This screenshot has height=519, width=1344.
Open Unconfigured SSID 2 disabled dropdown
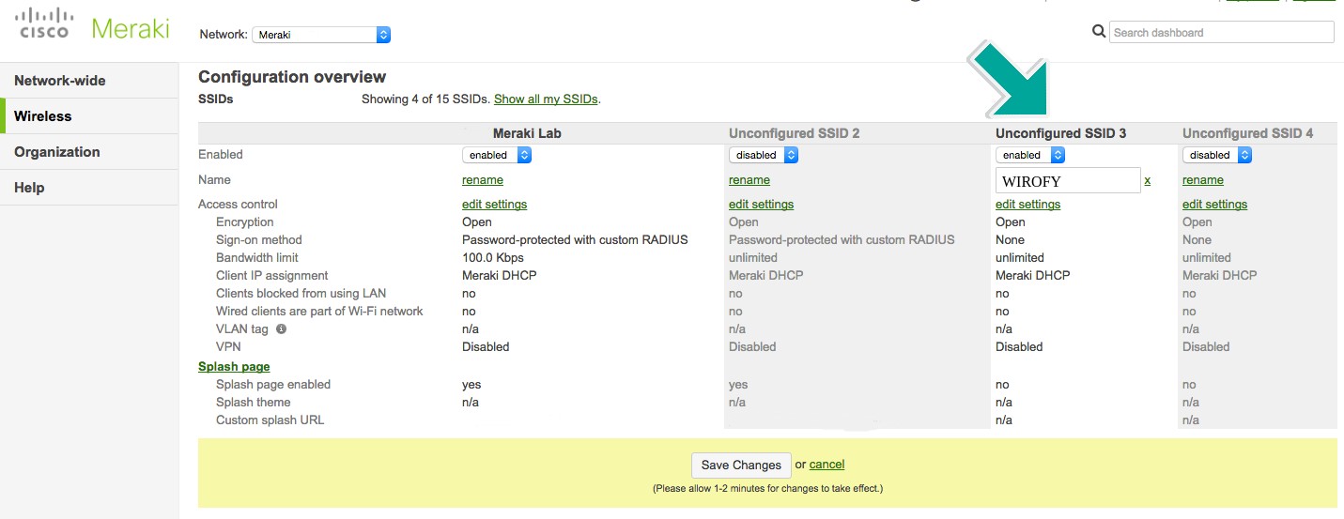pos(764,155)
